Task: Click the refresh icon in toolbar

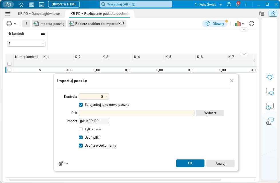Action: [x=251, y=24]
